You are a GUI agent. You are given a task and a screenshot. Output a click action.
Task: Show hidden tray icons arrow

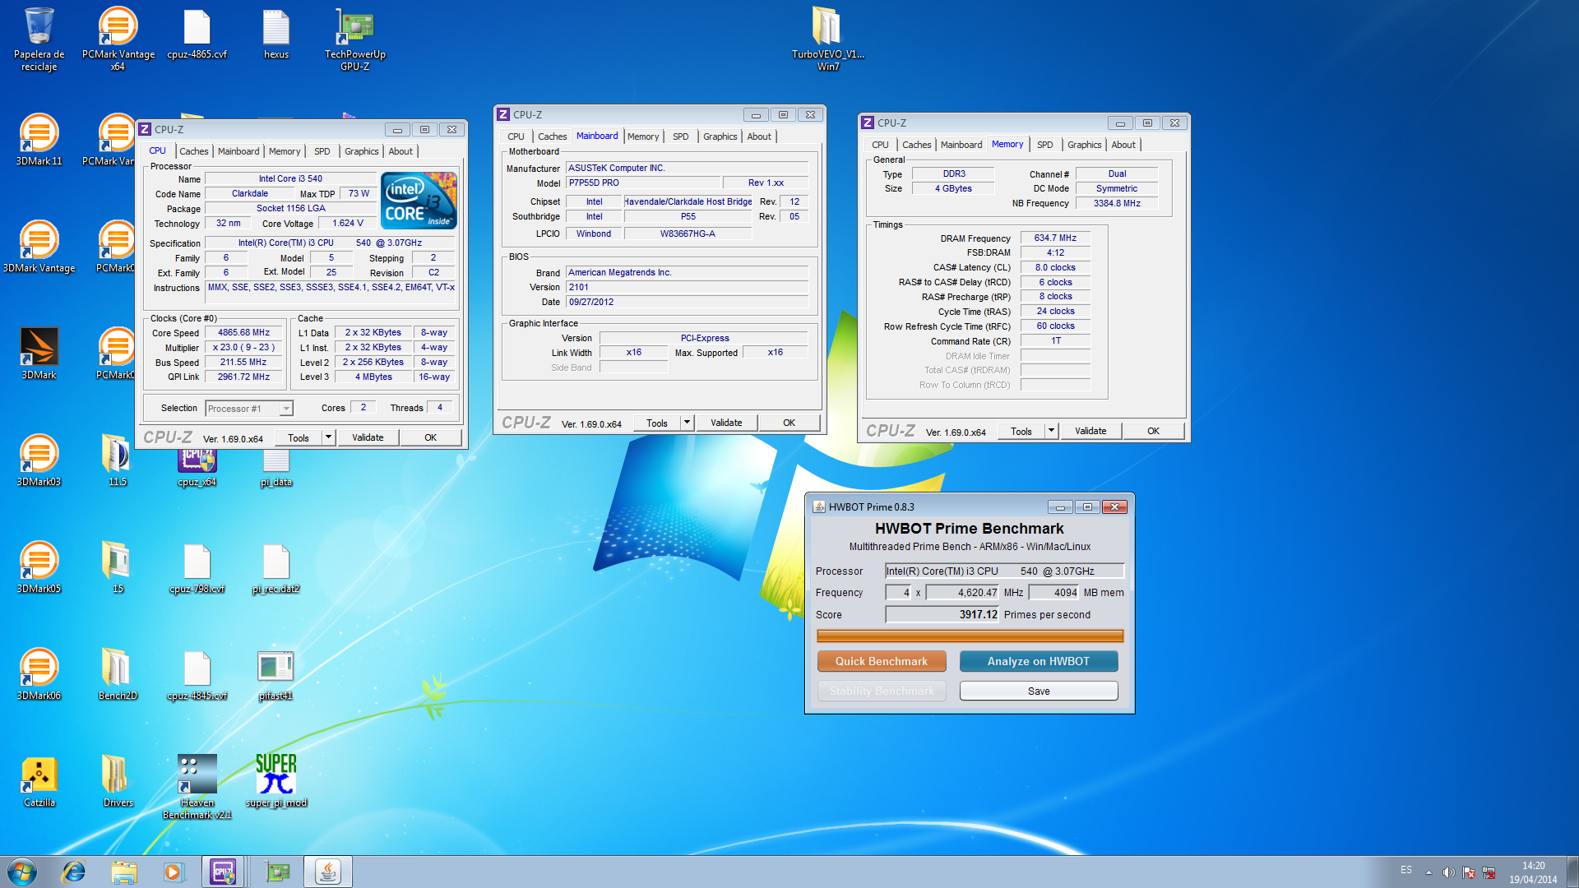click(1429, 872)
